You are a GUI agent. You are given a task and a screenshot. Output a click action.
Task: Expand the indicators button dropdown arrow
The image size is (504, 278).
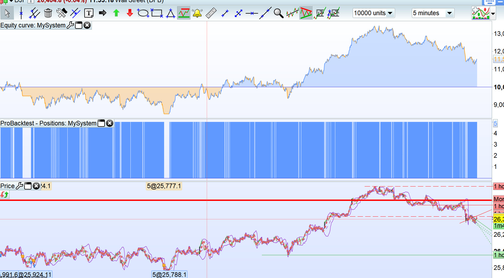point(493,14)
